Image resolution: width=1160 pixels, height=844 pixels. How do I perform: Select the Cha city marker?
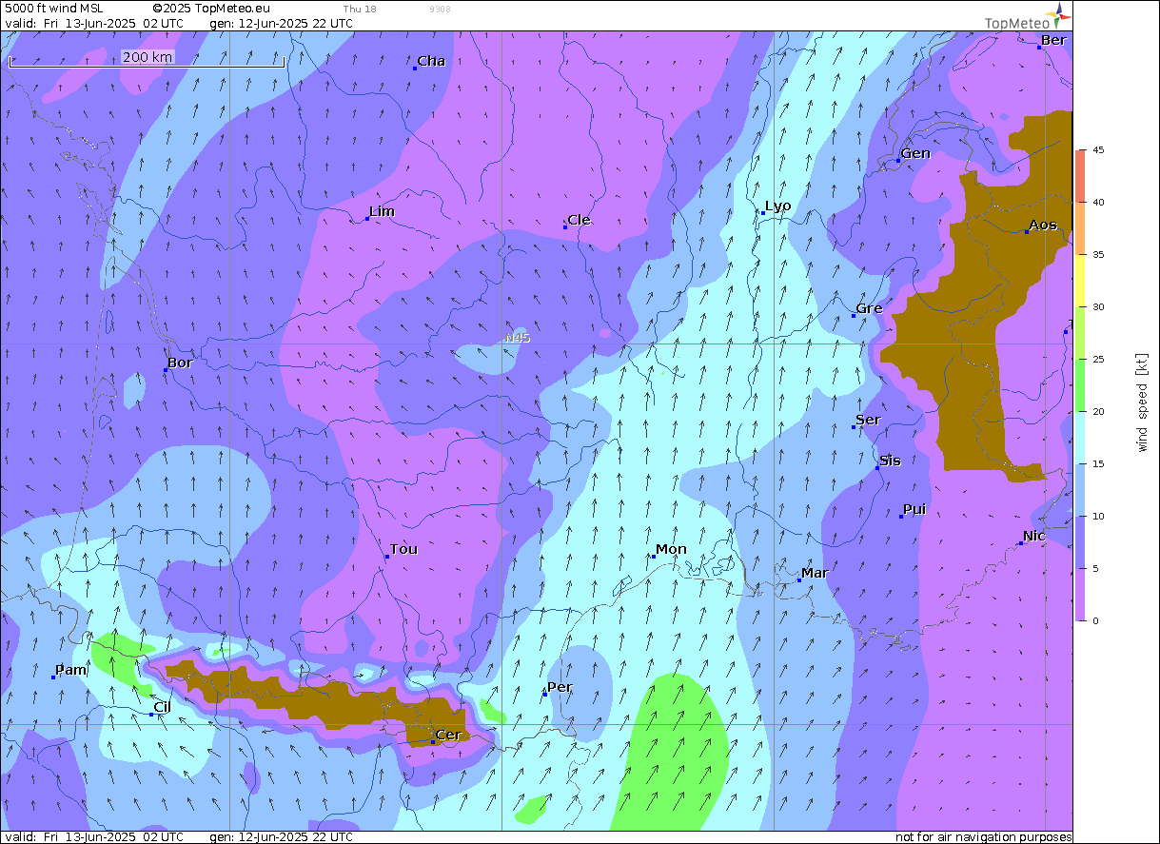[x=416, y=68]
